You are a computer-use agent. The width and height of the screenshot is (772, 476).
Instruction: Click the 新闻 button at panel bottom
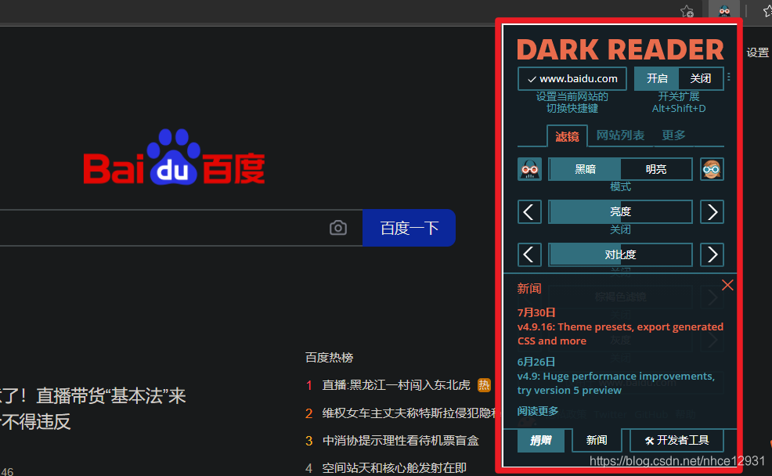pyautogui.click(x=597, y=440)
